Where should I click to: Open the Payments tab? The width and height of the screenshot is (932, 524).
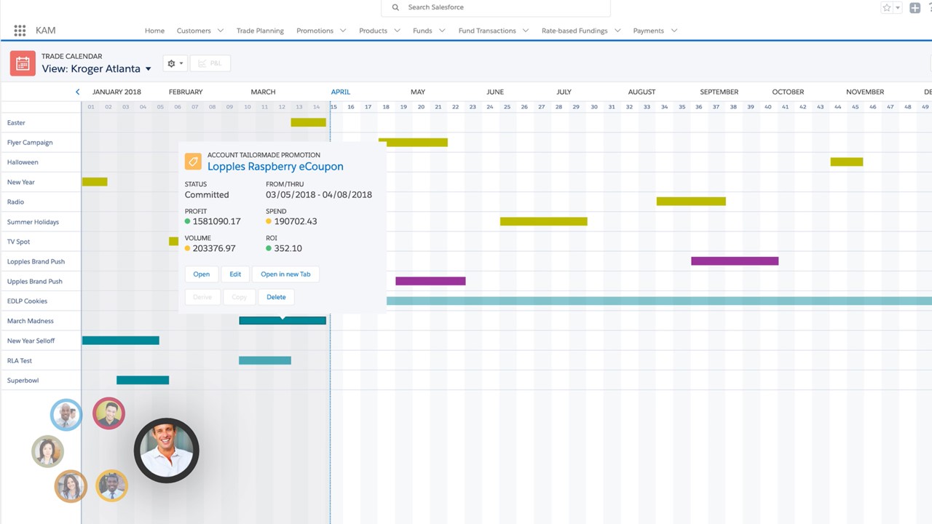(649, 31)
